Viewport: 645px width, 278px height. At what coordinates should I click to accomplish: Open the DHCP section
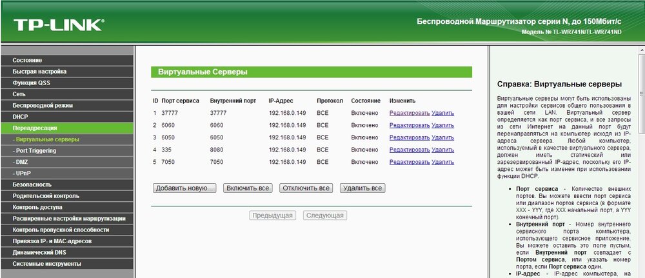[x=67, y=117]
